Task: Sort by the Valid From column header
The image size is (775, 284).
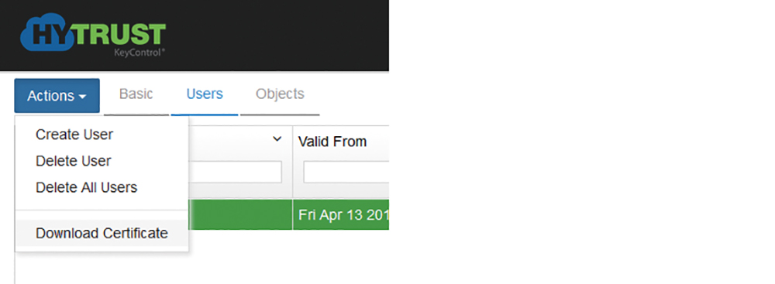Action: point(332,142)
